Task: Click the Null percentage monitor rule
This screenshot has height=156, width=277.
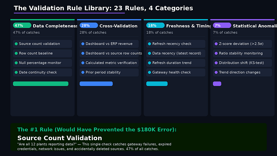Action: [x=42, y=63]
